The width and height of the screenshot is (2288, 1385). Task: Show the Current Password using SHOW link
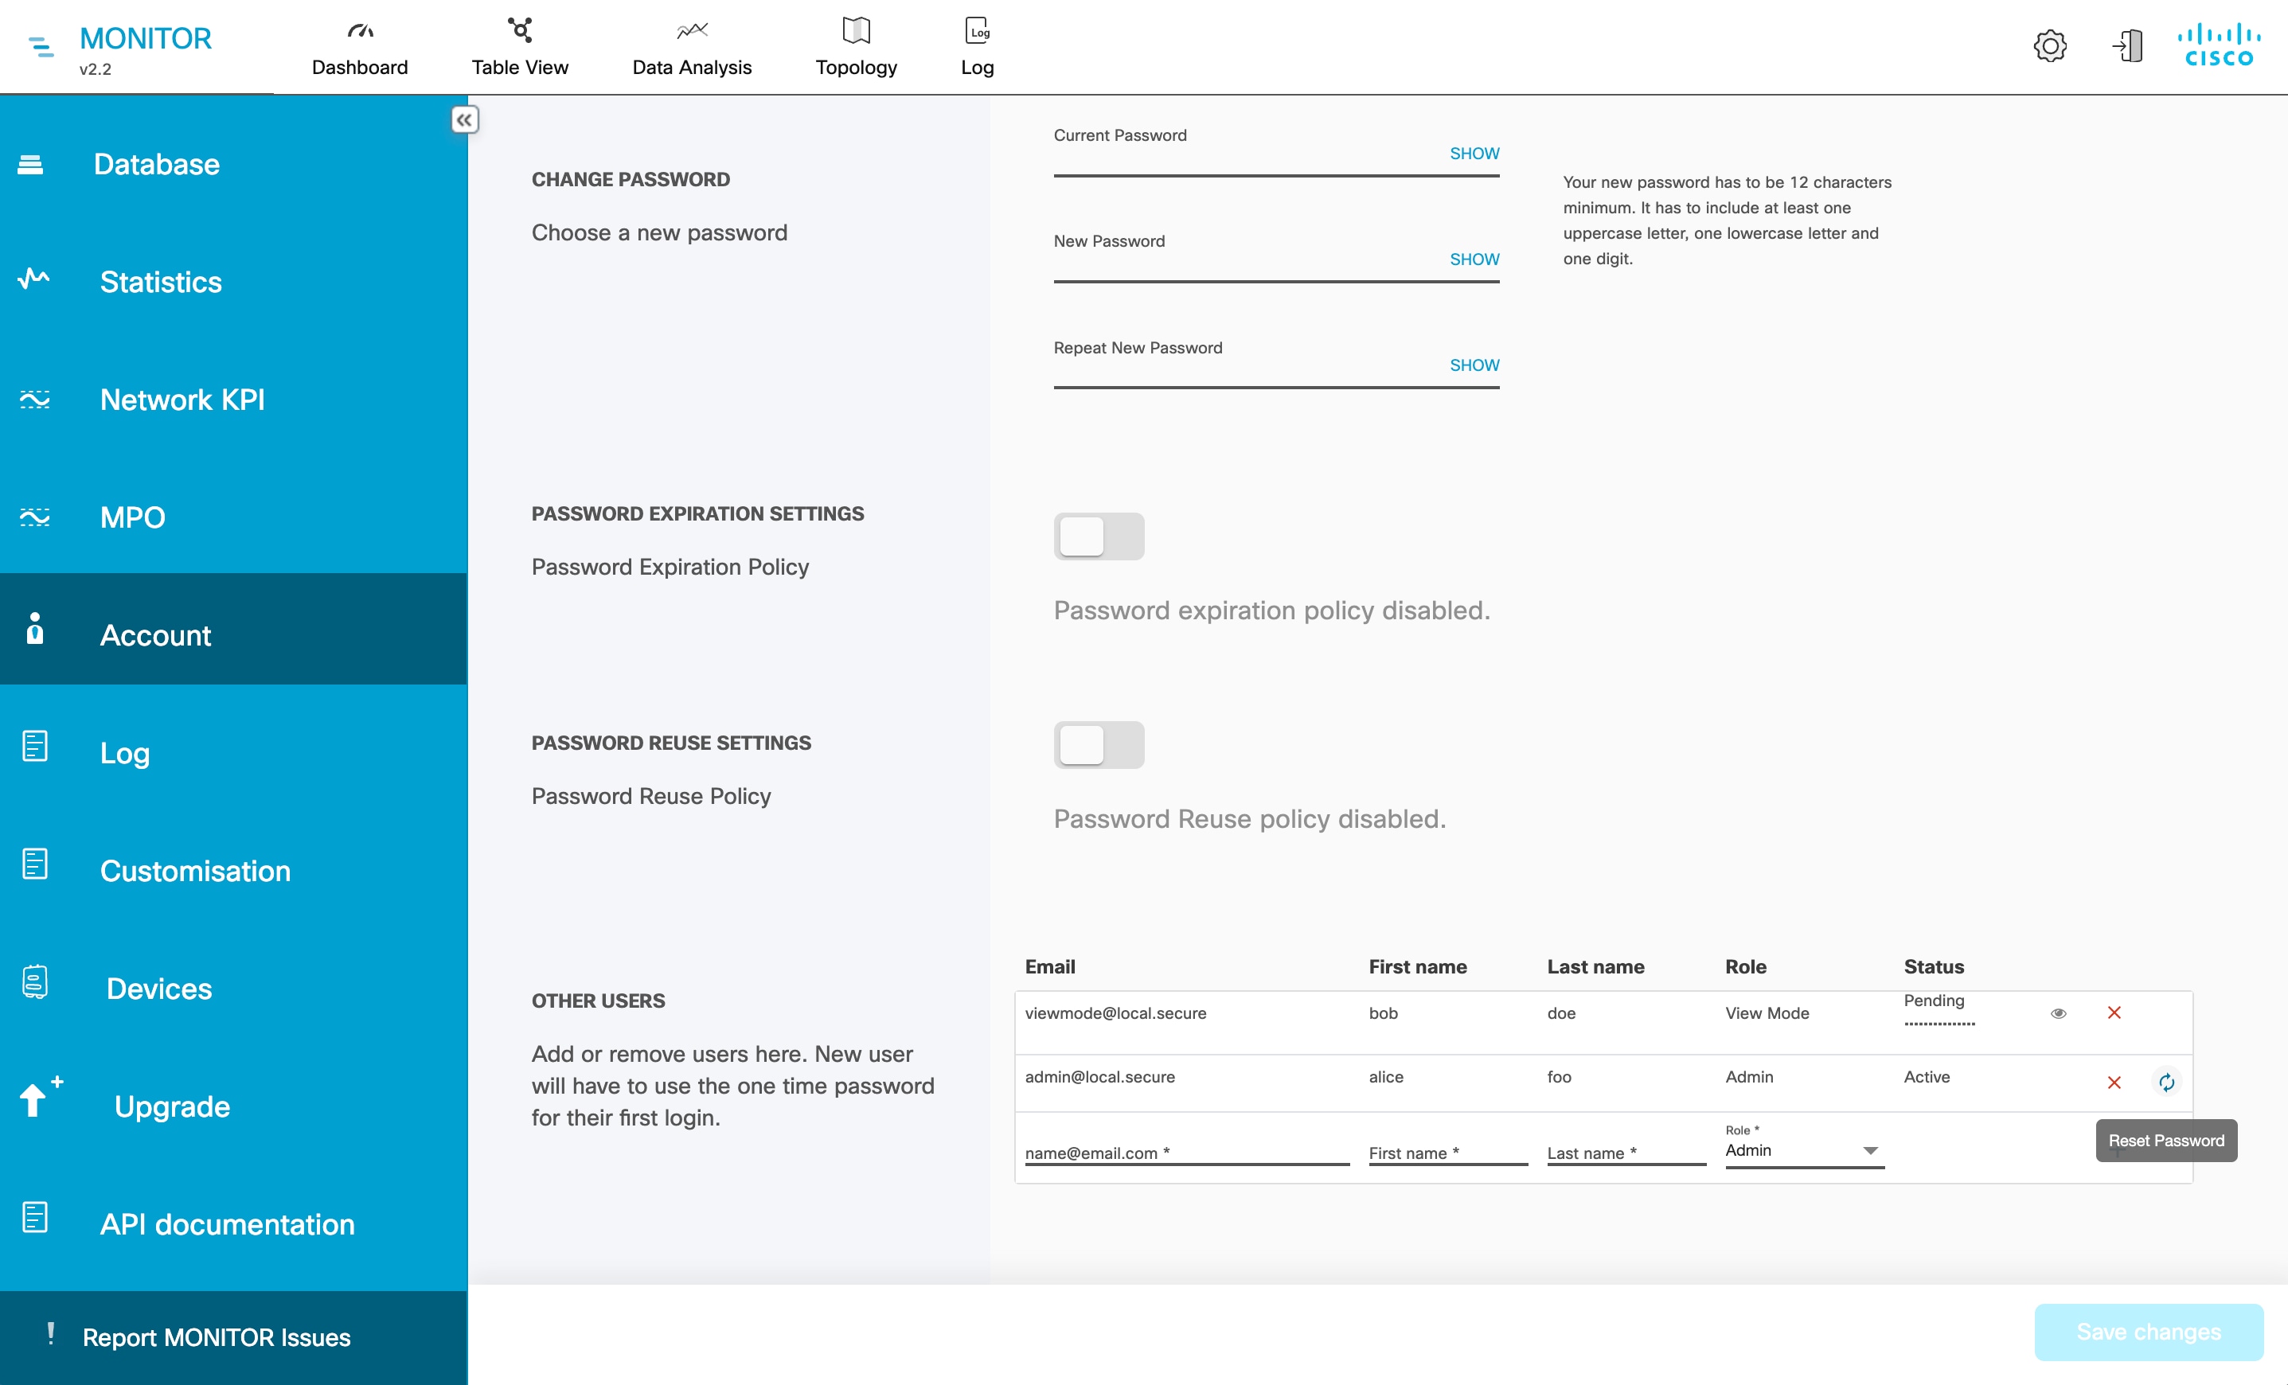[x=1474, y=153]
